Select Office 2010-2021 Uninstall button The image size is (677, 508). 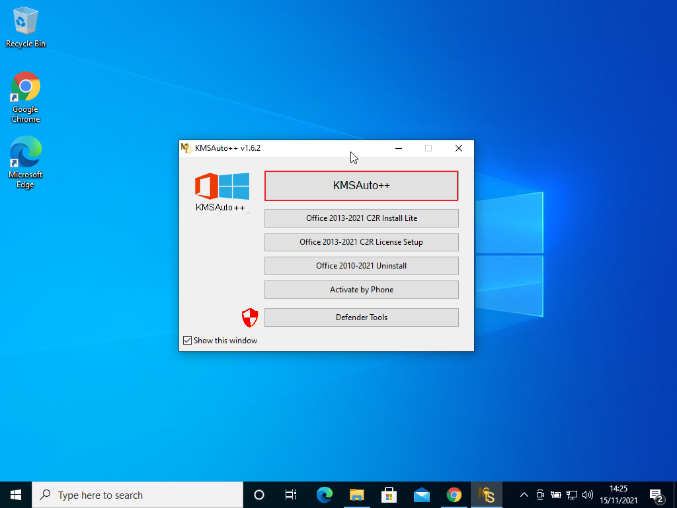[x=362, y=266]
